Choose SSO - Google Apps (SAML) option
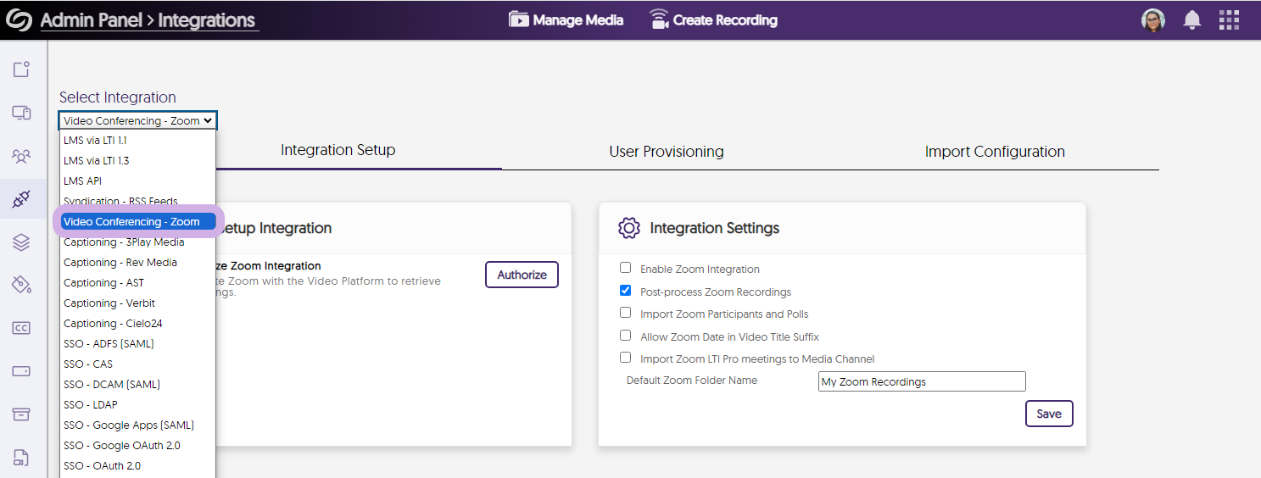This screenshot has height=478, width=1261. pyautogui.click(x=137, y=425)
